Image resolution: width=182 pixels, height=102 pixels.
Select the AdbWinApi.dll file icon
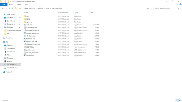click(25, 28)
